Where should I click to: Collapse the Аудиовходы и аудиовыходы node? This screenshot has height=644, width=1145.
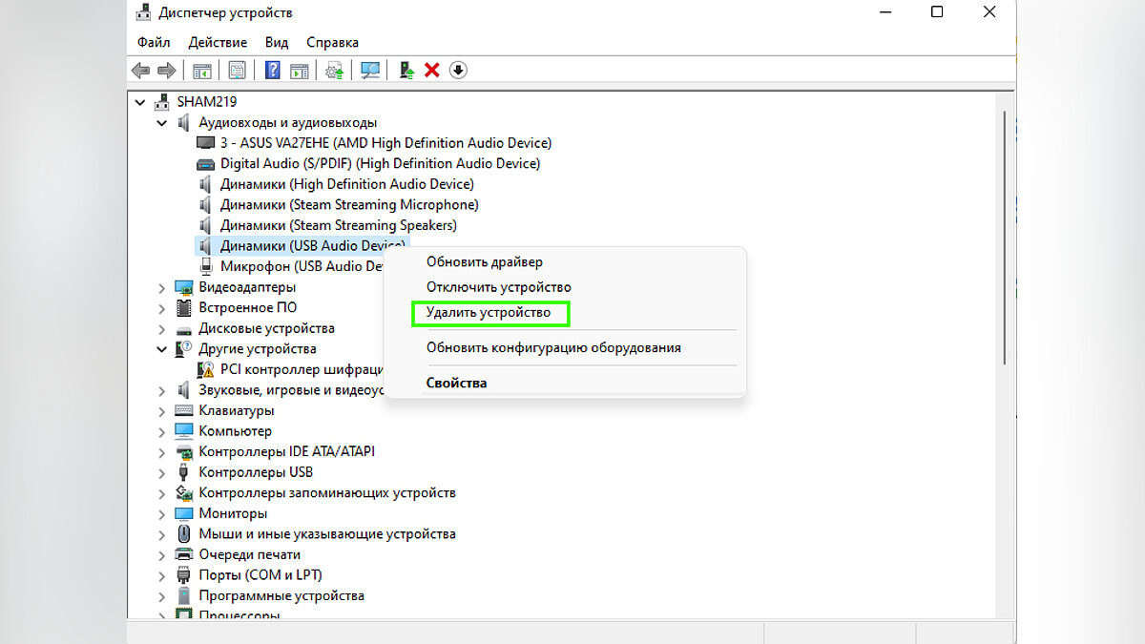click(x=162, y=123)
